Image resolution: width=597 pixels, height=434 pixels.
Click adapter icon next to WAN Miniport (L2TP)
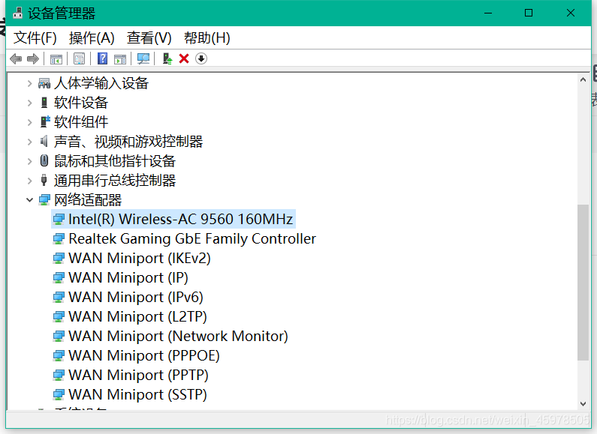59,316
